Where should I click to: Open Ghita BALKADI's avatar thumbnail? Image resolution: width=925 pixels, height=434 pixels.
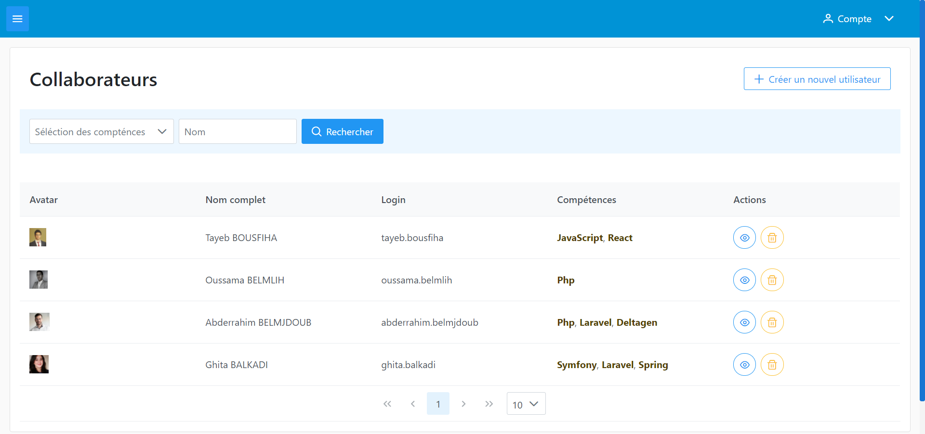tap(39, 364)
